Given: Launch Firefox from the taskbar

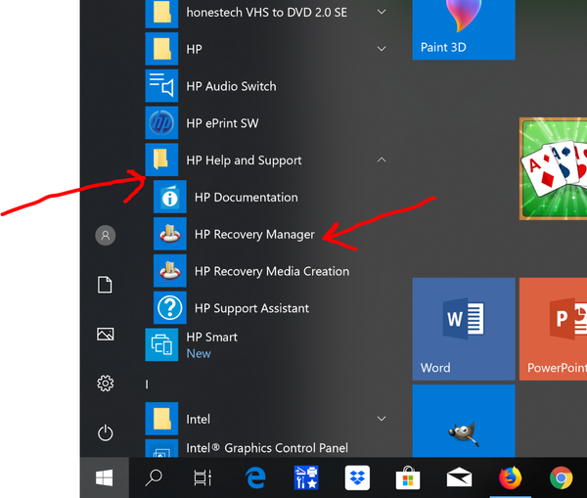Looking at the screenshot, I should point(511,477).
